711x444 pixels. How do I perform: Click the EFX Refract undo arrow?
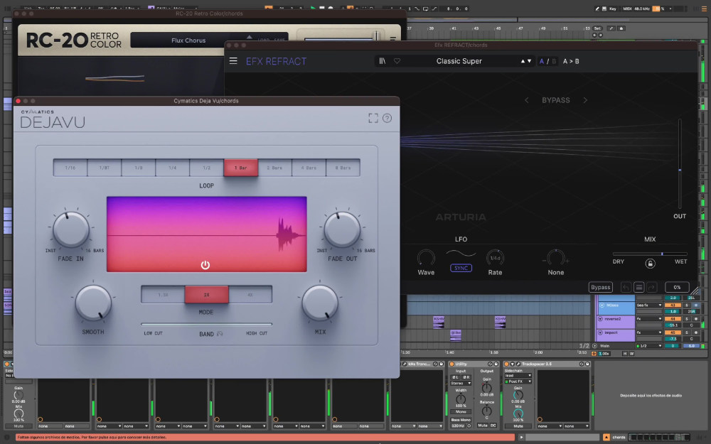(626, 287)
